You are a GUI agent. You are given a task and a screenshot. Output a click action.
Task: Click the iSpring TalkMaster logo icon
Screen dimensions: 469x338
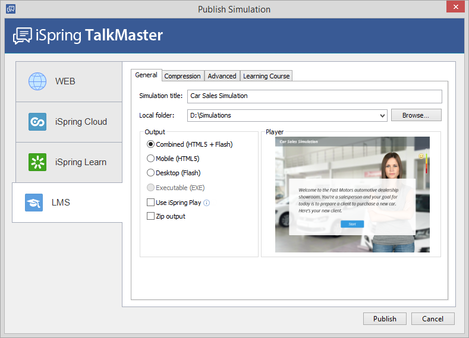coord(23,36)
